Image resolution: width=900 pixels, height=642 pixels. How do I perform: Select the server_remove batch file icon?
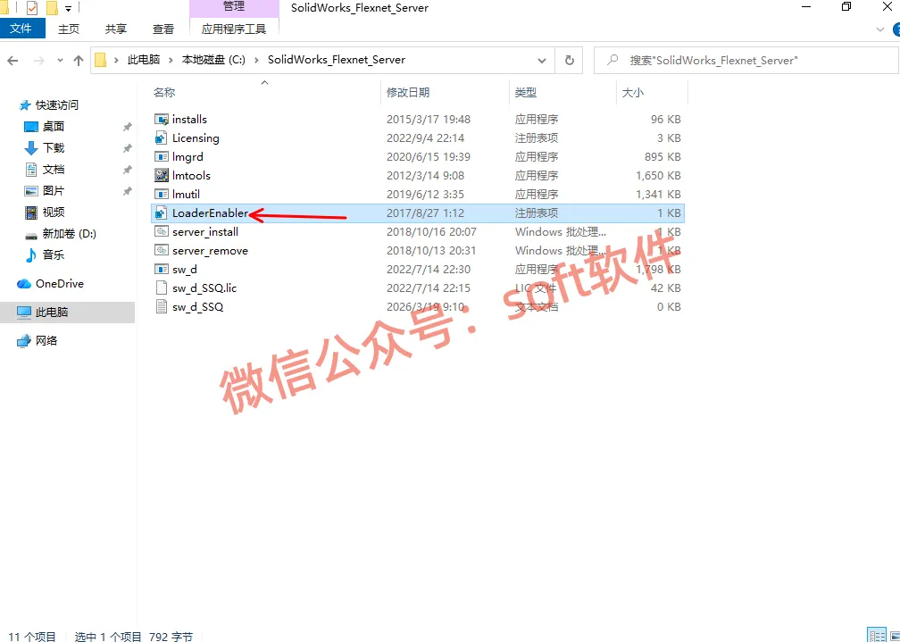[162, 251]
